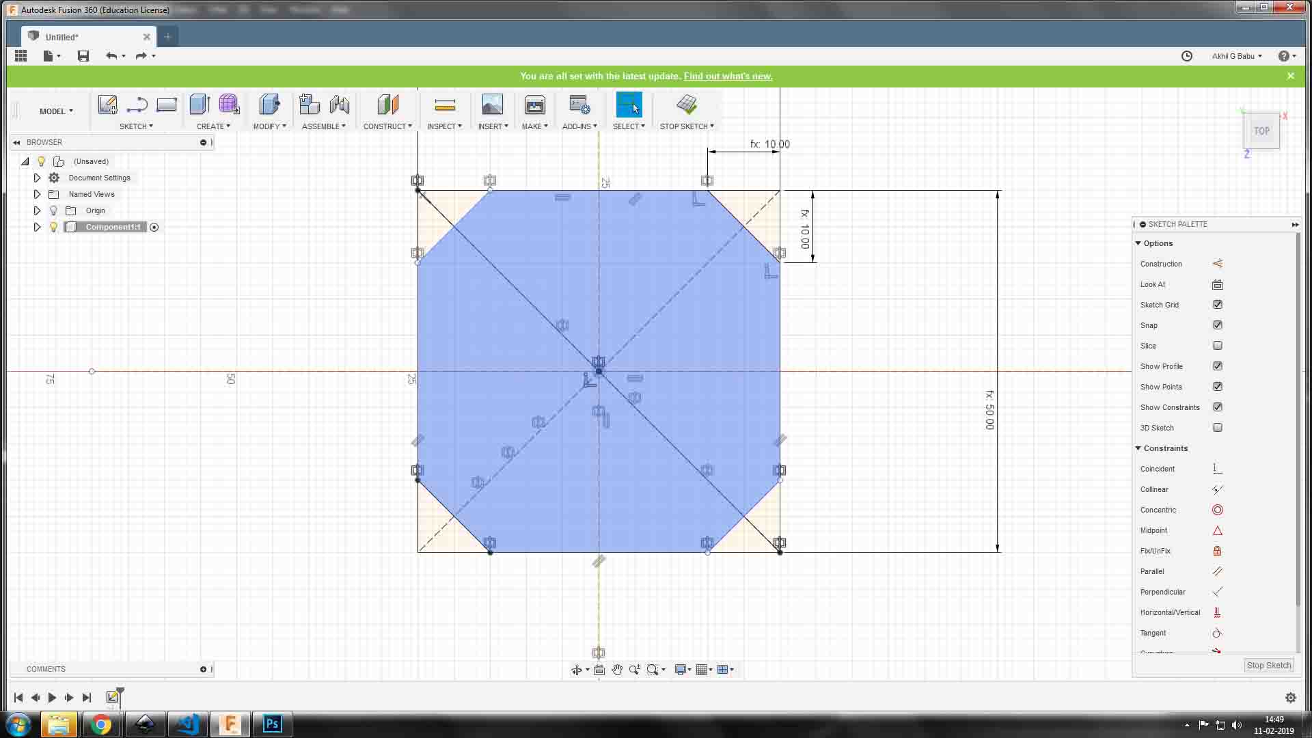The image size is (1312, 738).
Task: Select the Pan hand tool
Action: pos(617,670)
